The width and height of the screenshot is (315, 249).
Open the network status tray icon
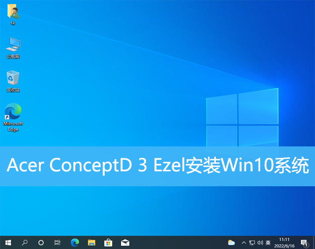[x=252, y=243]
